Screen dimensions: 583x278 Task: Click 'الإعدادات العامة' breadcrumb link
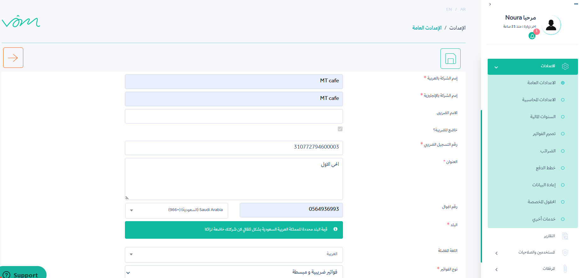[427, 28]
